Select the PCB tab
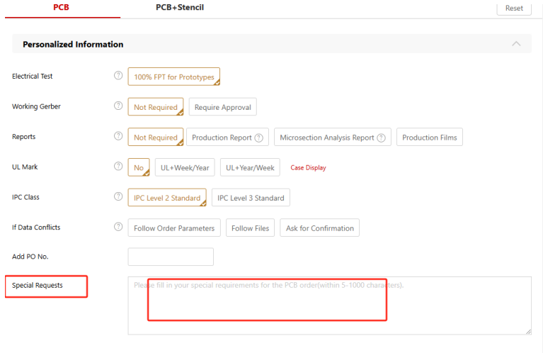 [62, 7]
